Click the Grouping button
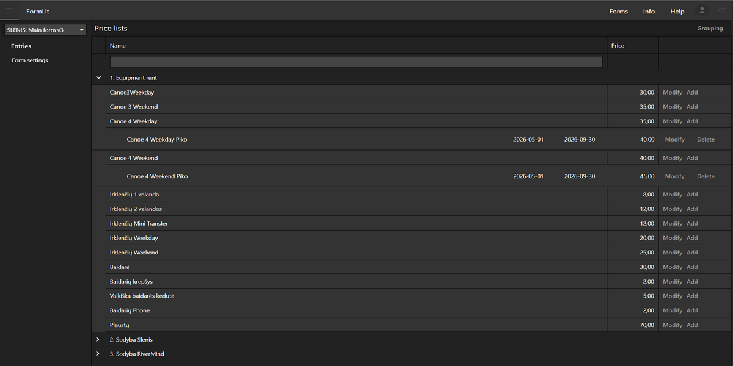This screenshot has height=366, width=733. tap(710, 29)
